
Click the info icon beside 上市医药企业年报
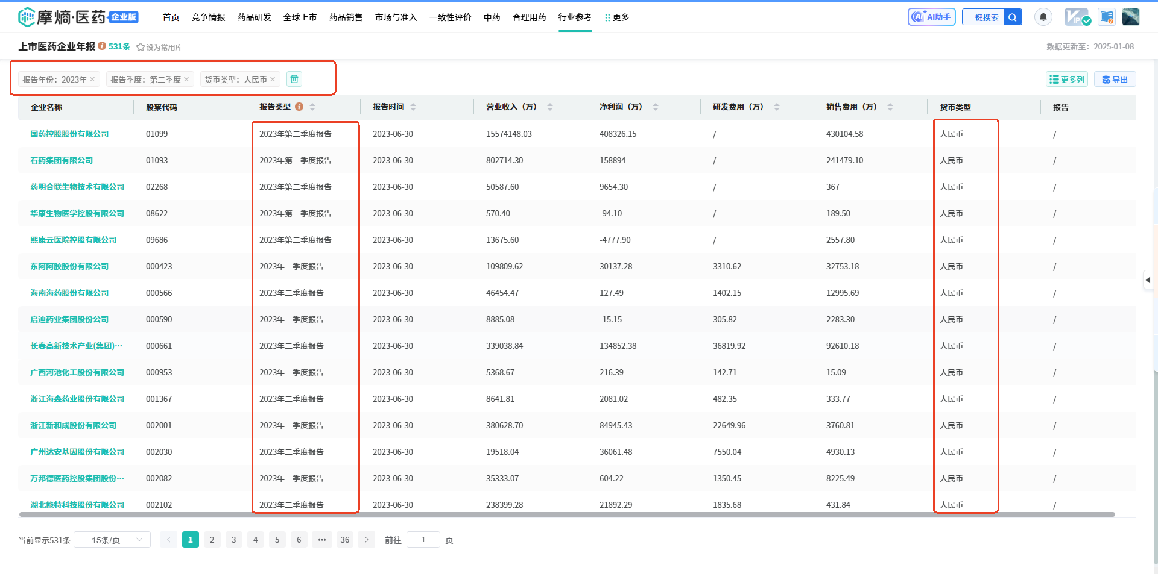[102, 46]
